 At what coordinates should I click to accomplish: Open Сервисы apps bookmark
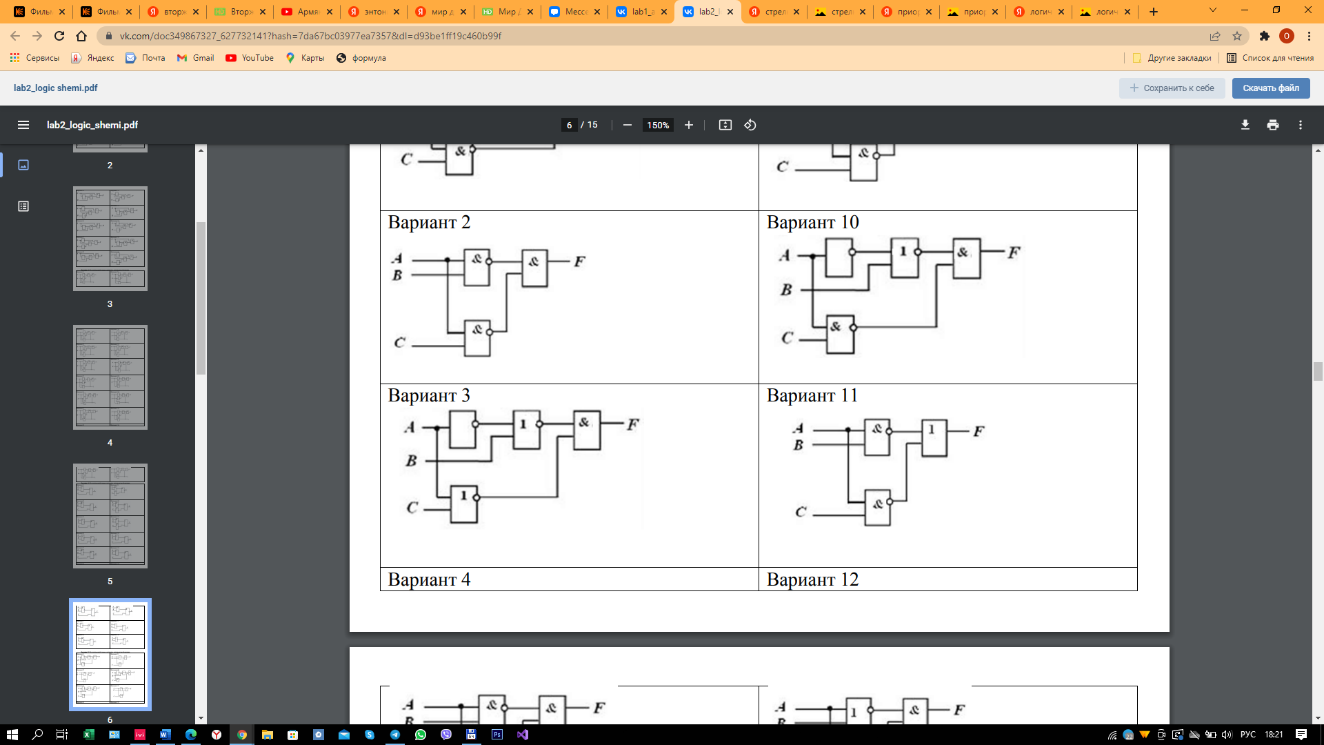[x=34, y=58]
